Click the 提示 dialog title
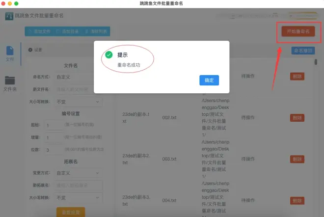The width and height of the screenshot is (324, 217). click(123, 55)
